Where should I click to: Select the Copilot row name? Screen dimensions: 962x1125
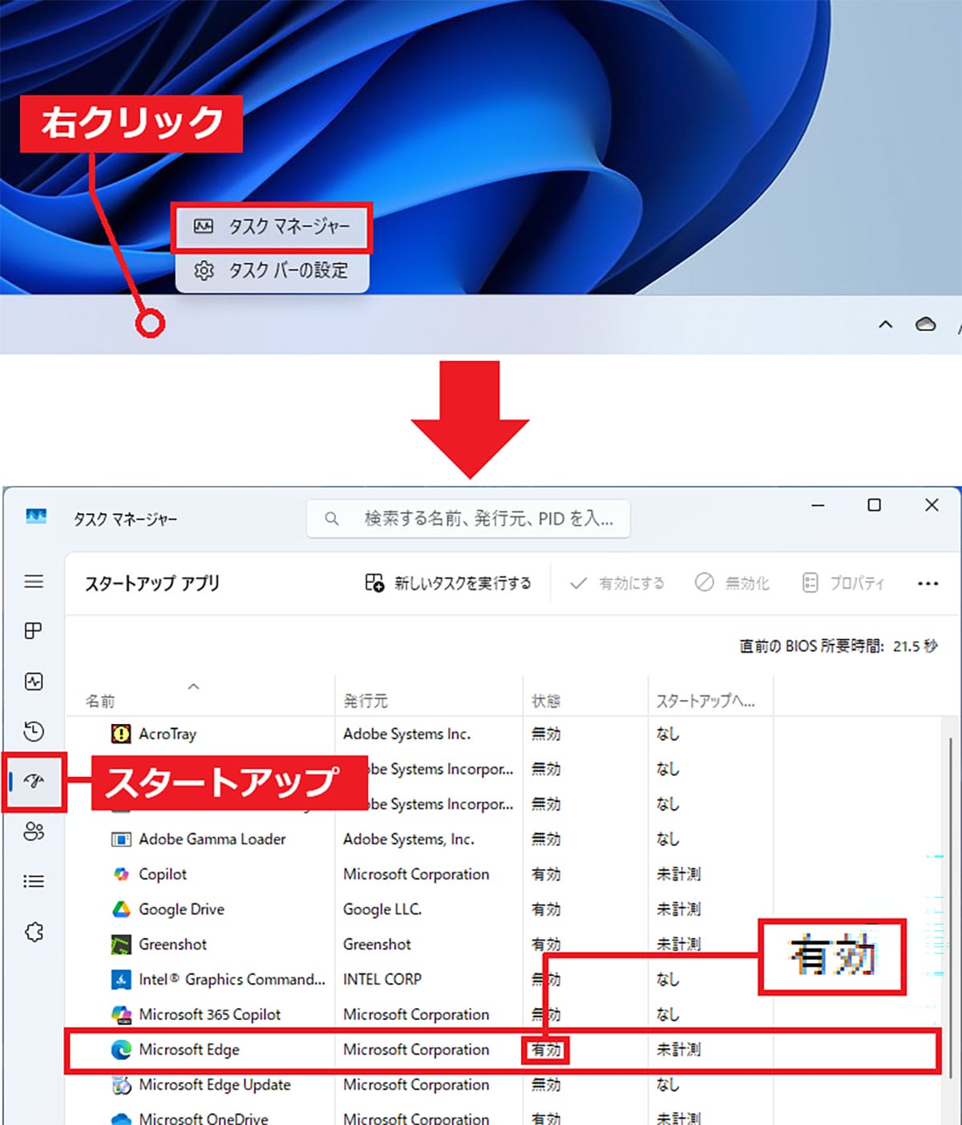click(163, 874)
